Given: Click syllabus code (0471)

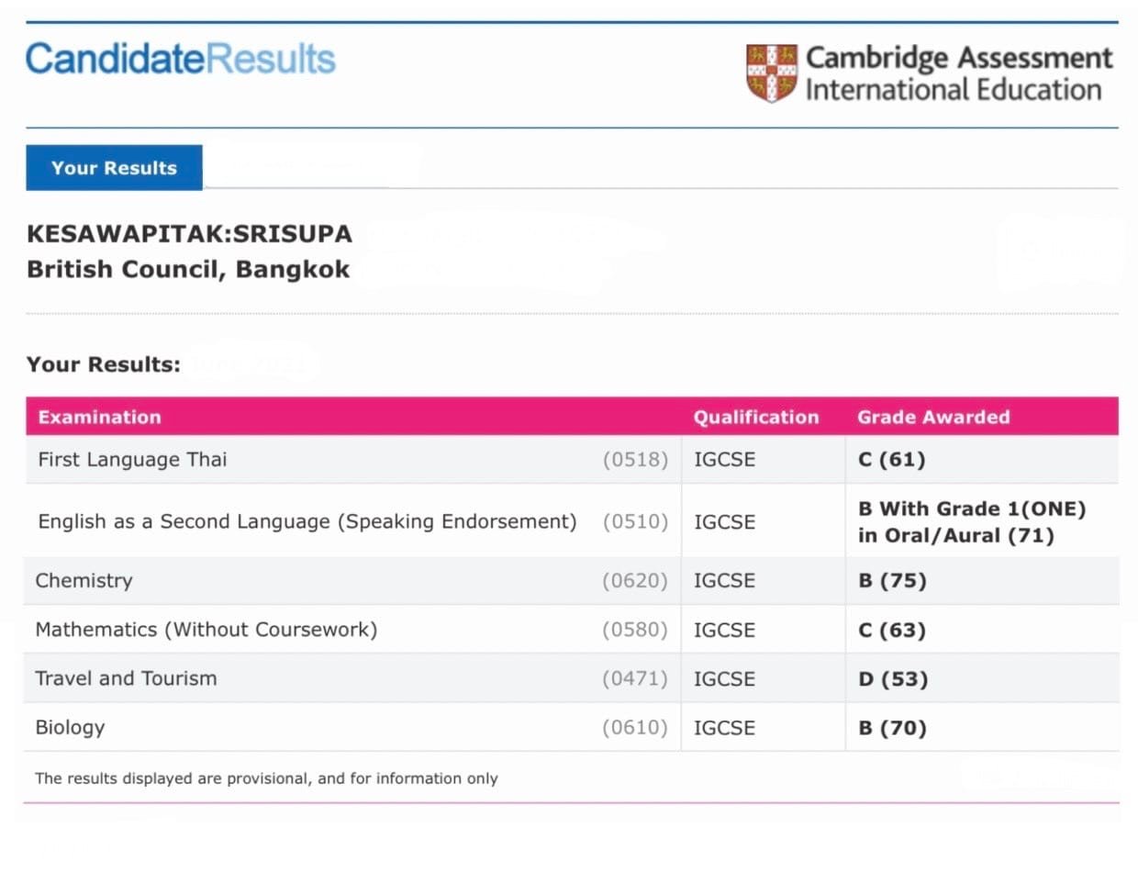Looking at the screenshot, I should point(635,679).
